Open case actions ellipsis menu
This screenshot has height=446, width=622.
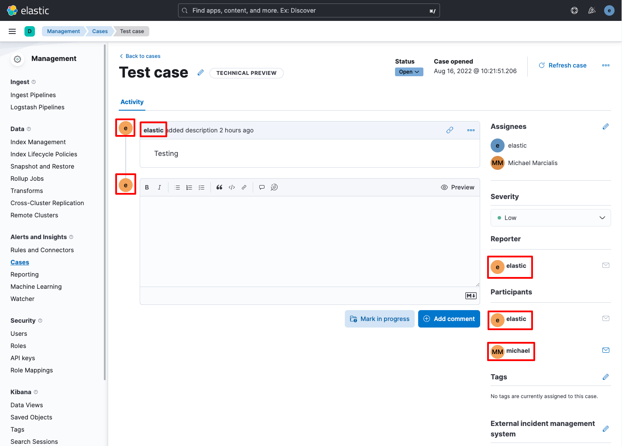[606, 65]
